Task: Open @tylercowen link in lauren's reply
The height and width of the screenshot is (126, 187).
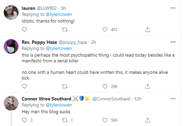Action: click(59, 14)
